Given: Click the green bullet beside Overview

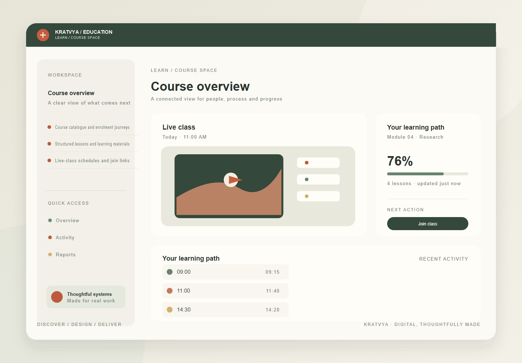Looking at the screenshot, I should (50, 220).
